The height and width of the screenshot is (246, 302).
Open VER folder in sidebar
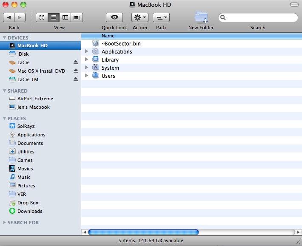point(40,194)
